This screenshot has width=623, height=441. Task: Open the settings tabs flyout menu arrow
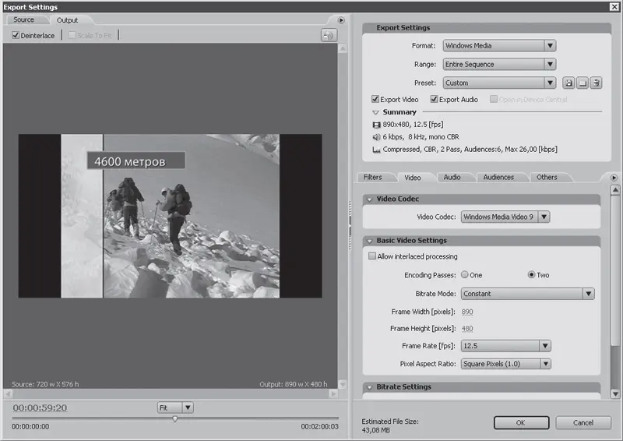point(614,178)
